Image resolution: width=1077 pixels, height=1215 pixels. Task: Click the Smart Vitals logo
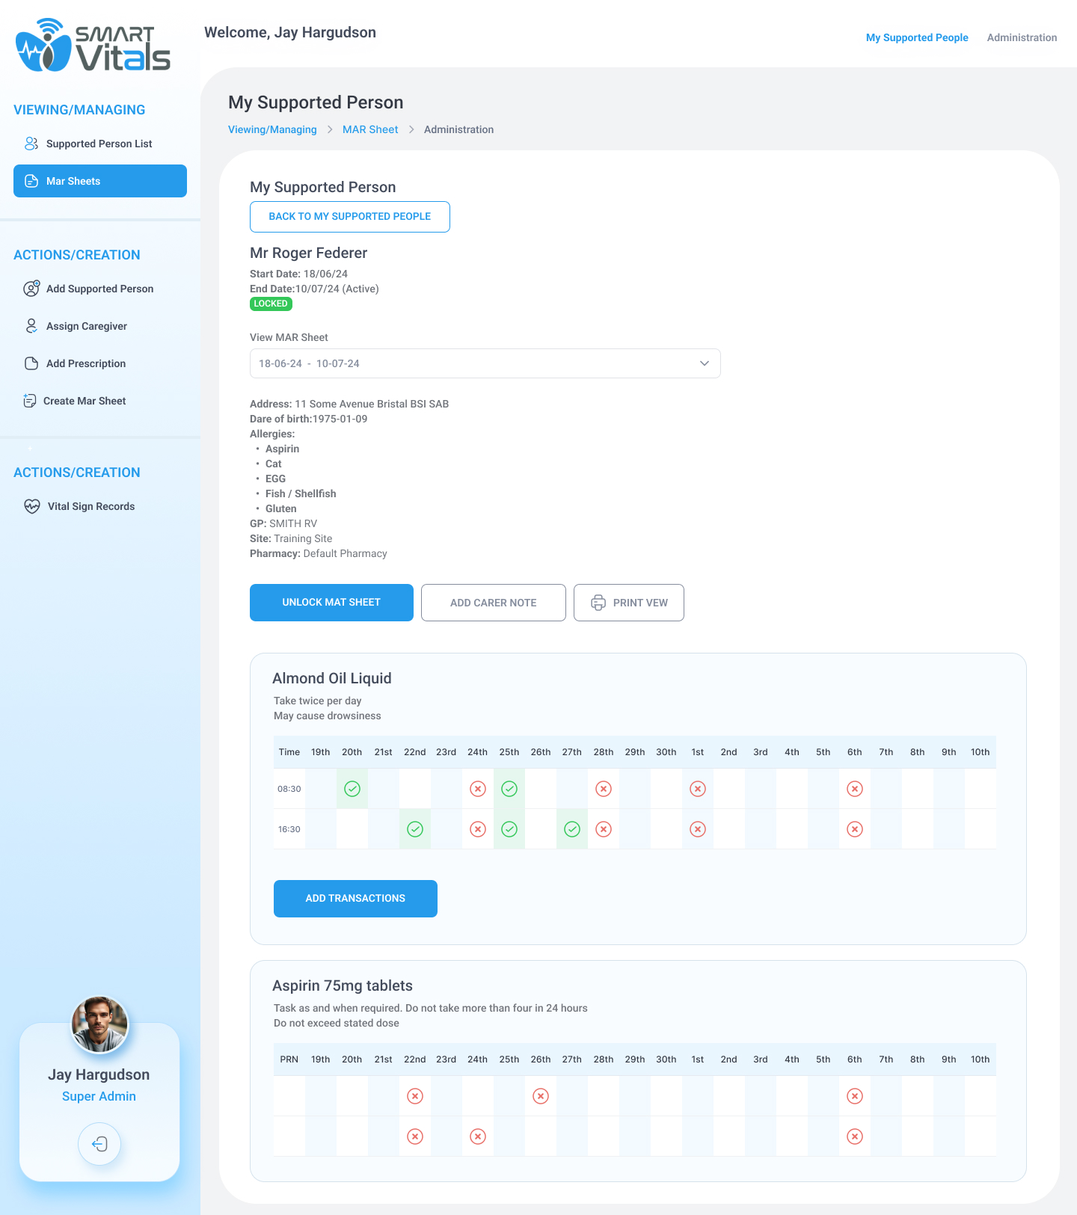(93, 46)
